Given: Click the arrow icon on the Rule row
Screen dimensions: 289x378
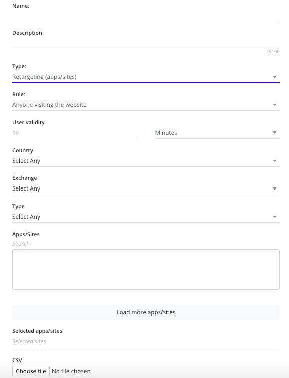Looking at the screenshot, I should click(x=275, y=105).
